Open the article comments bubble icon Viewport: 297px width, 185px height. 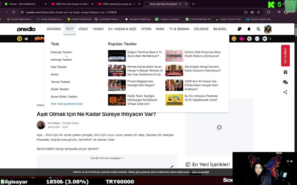[x=285, y=82]
